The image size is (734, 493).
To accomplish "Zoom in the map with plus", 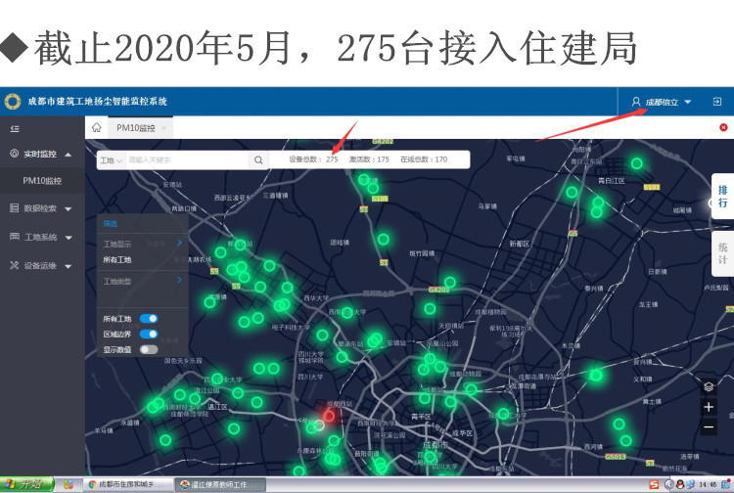I will pos(709,407).
